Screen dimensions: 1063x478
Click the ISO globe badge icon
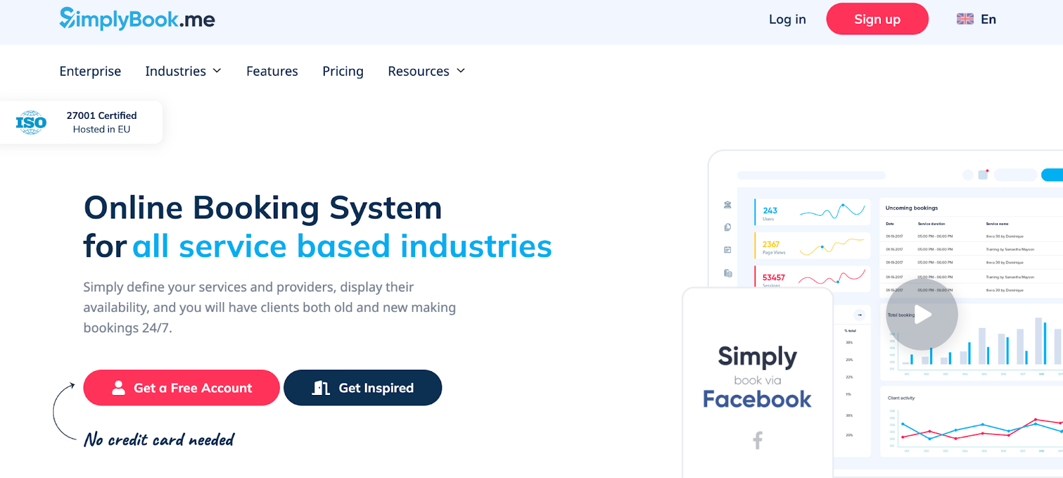click(x=31, y=122)
